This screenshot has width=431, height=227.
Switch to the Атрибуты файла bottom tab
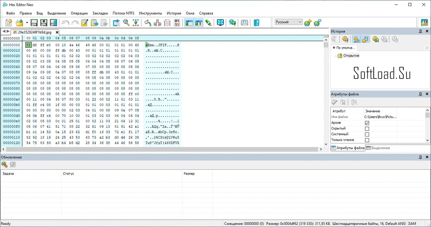tap(348, 148)
